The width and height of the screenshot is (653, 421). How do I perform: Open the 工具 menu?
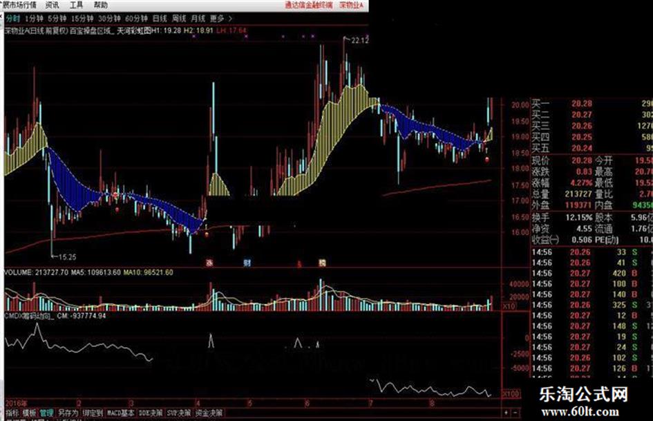click(x=76, y=5)
